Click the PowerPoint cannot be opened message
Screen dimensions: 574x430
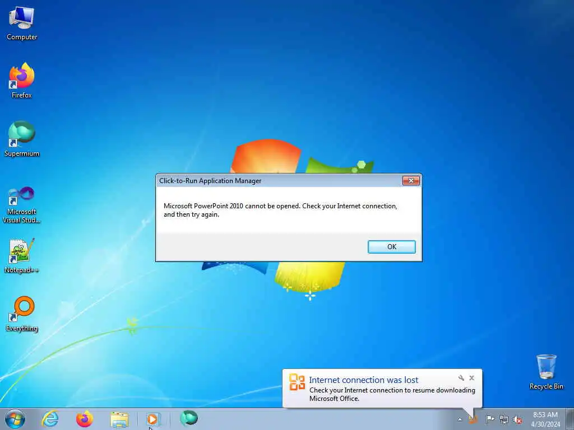pos(280,211)
